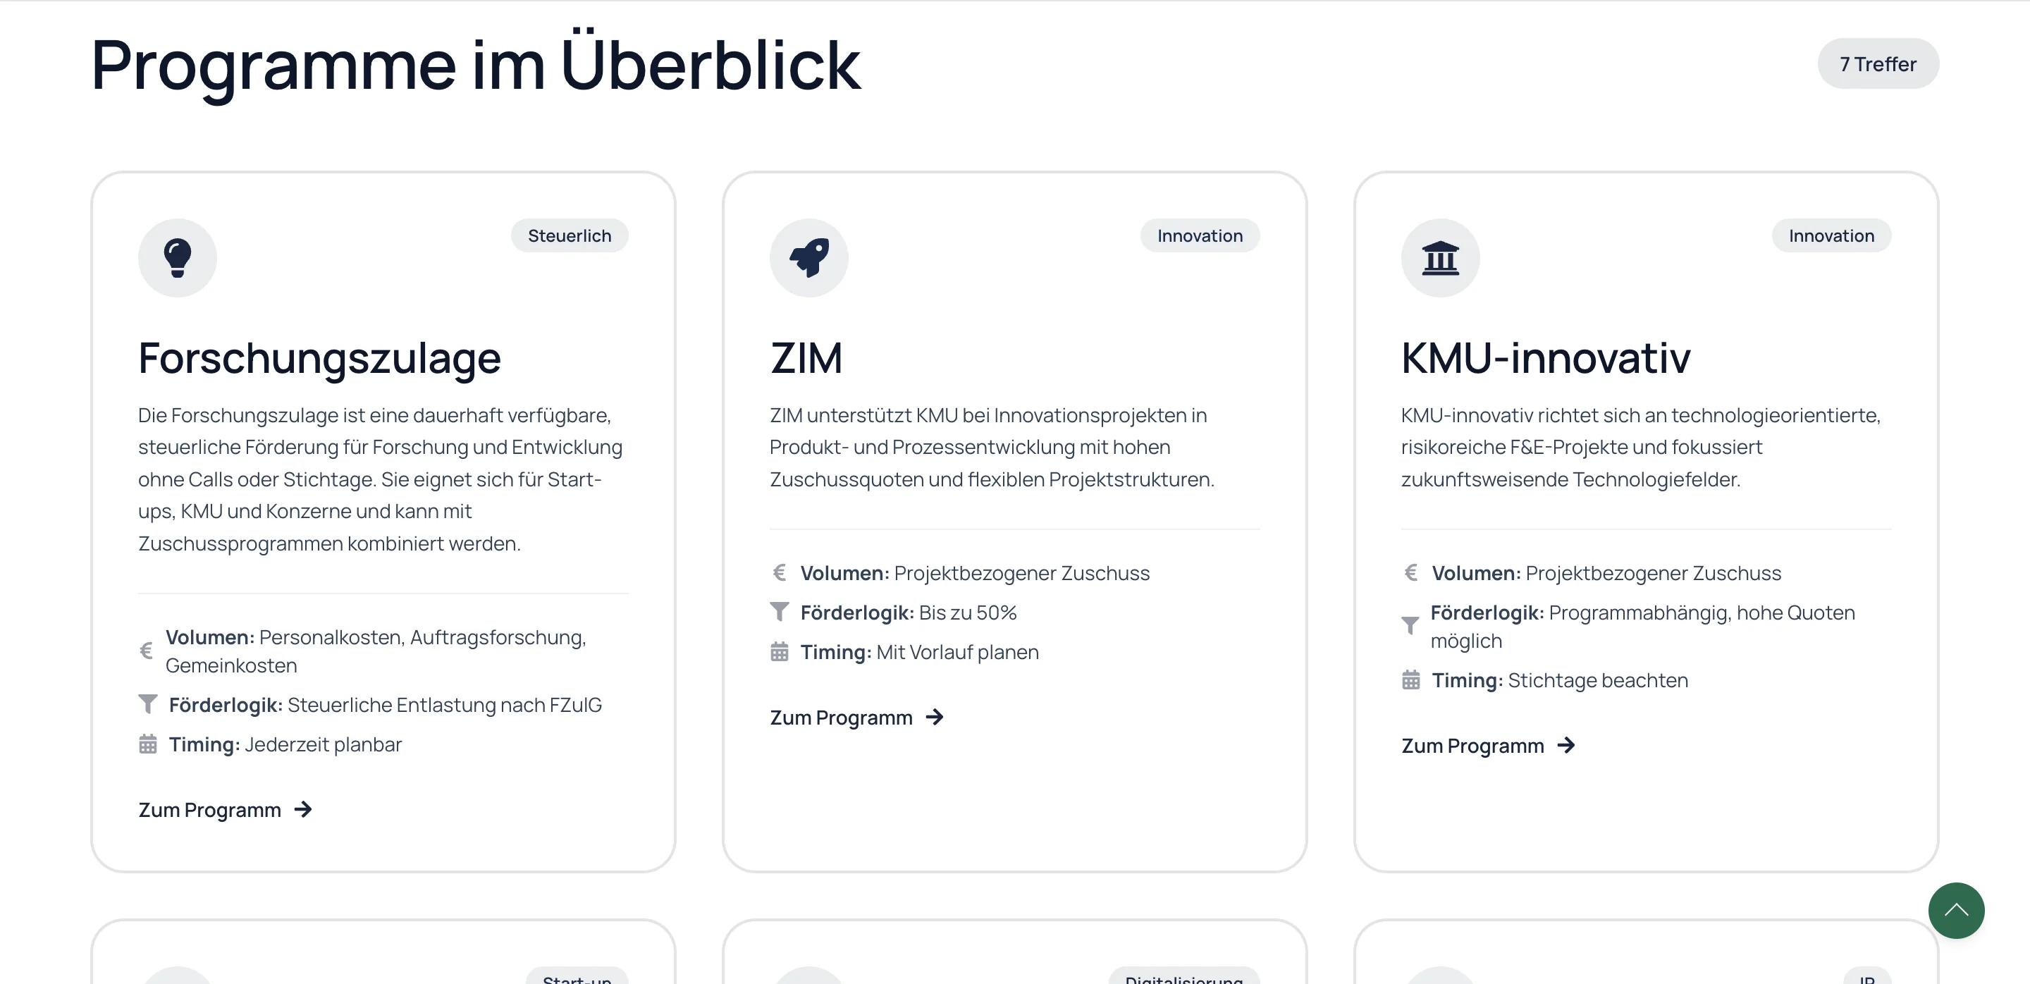
Task: Click the Innovation tag on ZIM card
Action: [1200, 235]
